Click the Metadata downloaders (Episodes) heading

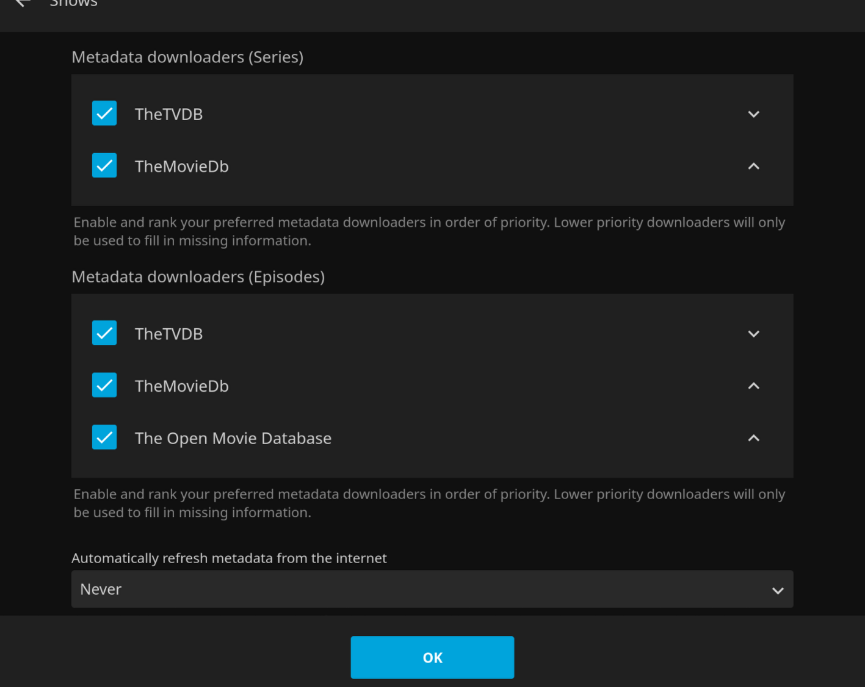click(x=198, y=276)
